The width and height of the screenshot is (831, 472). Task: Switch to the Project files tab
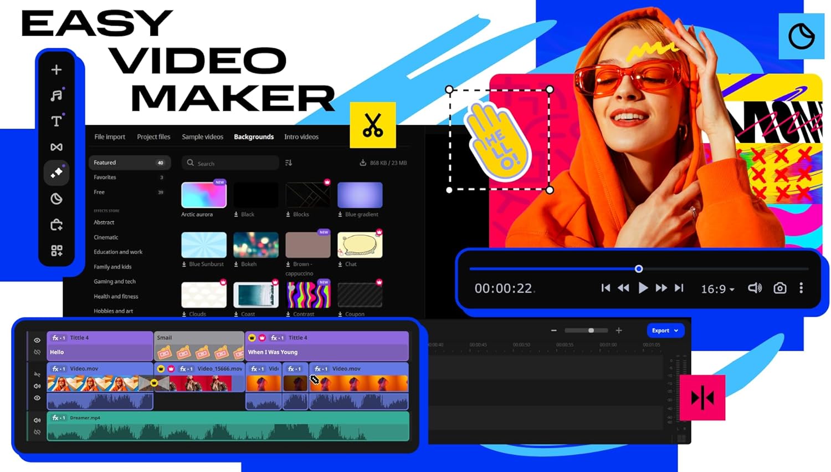153,137
